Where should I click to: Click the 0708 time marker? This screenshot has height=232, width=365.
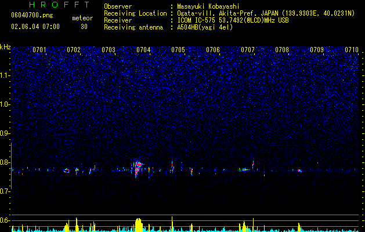click(x=282, y=49)
